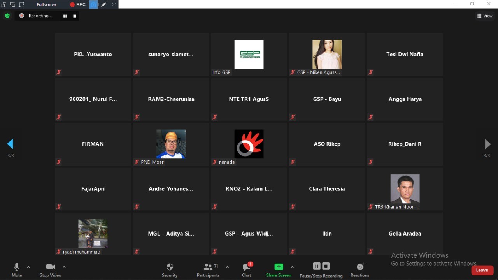This screenshot has height=280, width=498.
Task: Select the RNO2 - Kalam L... participant tile
Action: click(249, 189)
